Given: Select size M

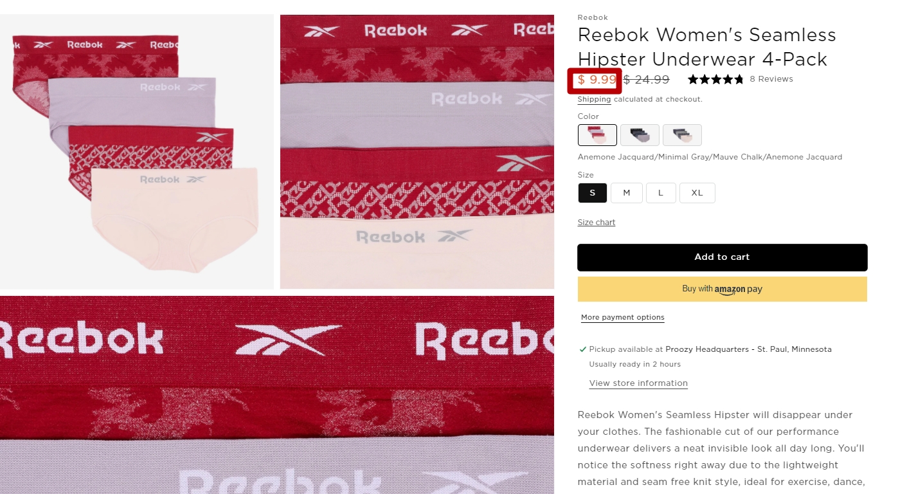Looking at the screenshot, I should (627, 193).
